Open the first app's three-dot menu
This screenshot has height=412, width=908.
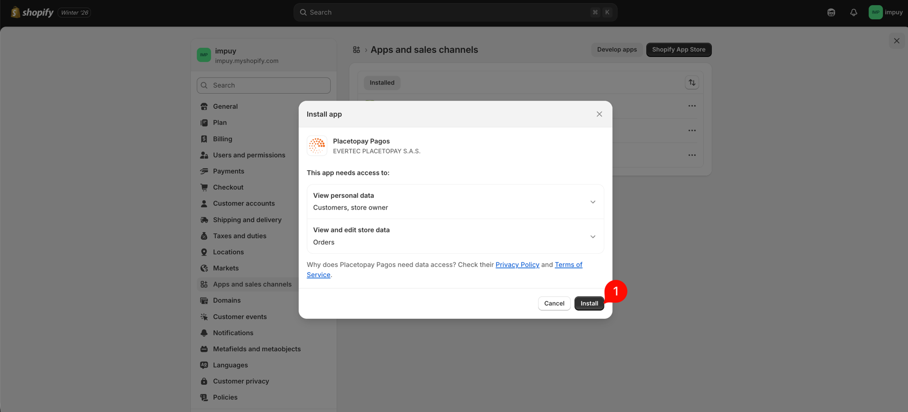pyautogui.click(x=692, y=106)
